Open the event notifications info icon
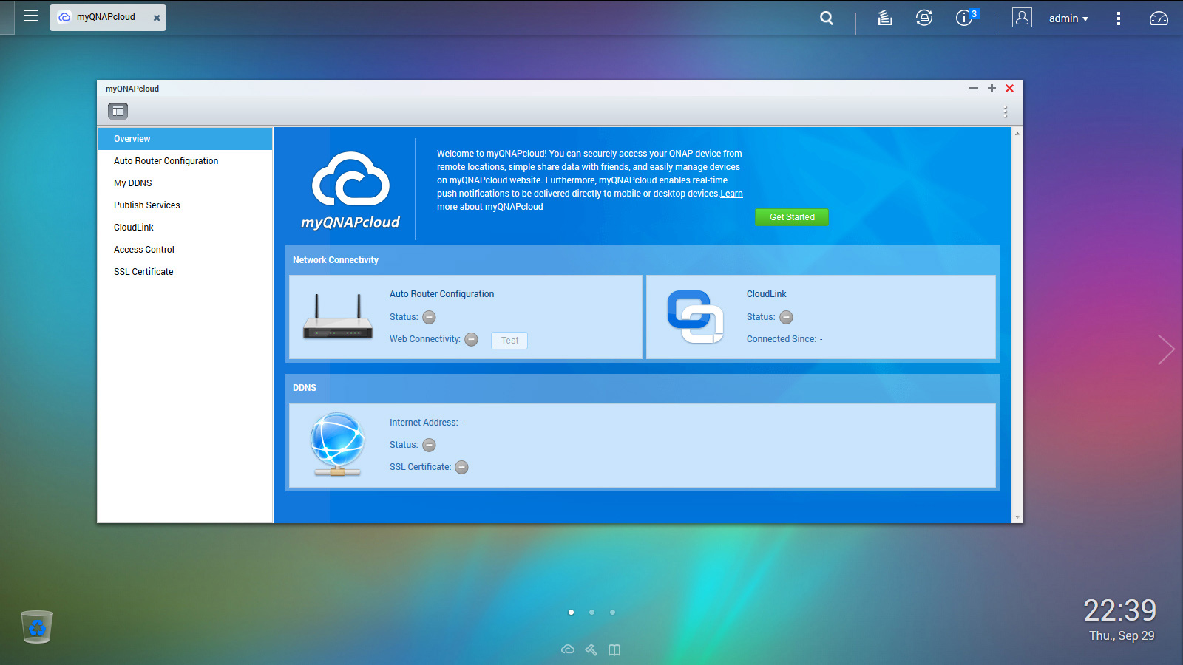This screenshot has width=1183, height=665. click(x=965, y=18)
